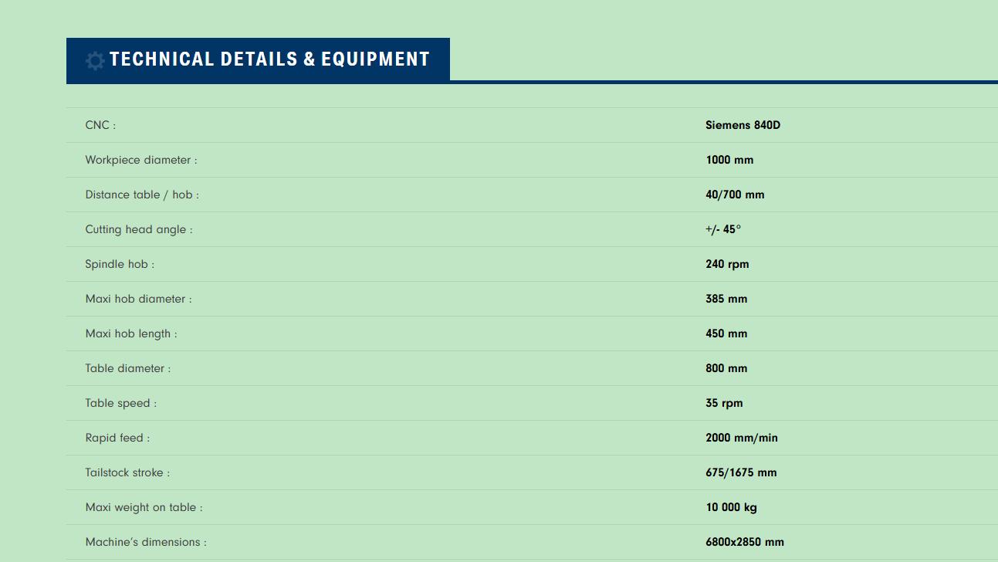Screen dimensions: 998x562
Task: Select the 'Maxi hob length :' label
Action: [x=131, y=333]
